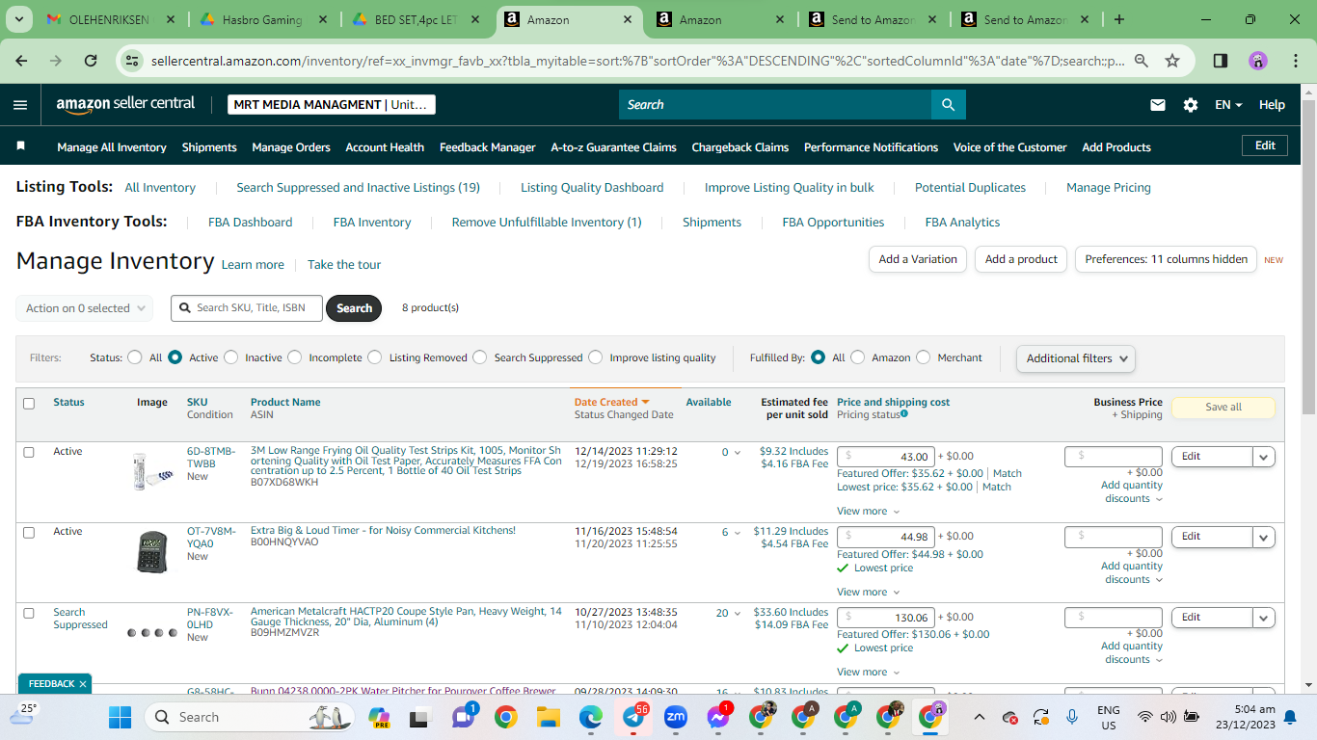Click the Chrome profile avatar

tap(1258, 61)
